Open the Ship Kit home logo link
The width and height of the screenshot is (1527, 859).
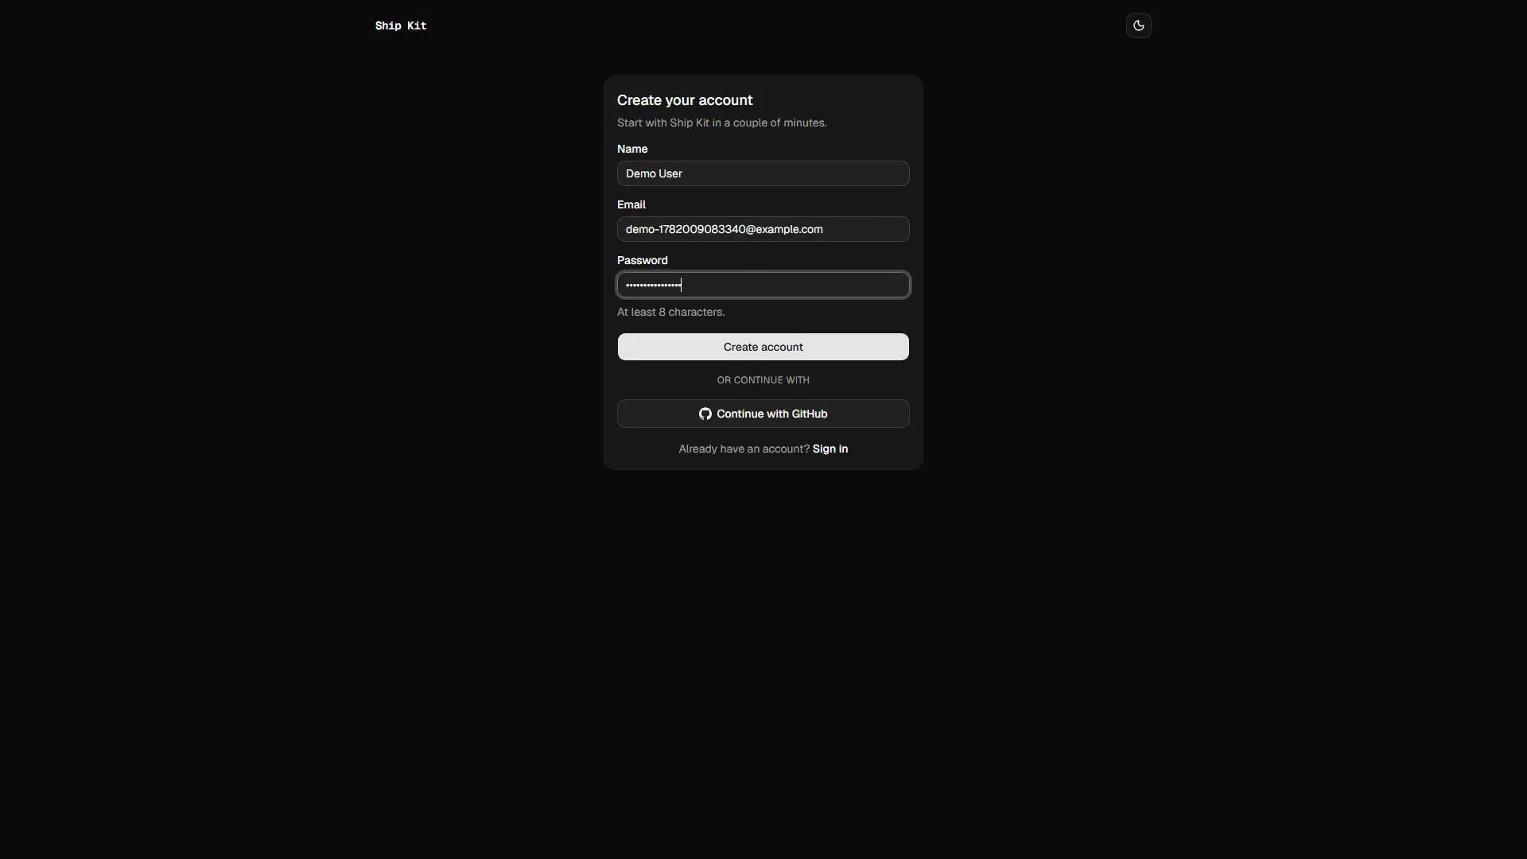pos(401,25)
